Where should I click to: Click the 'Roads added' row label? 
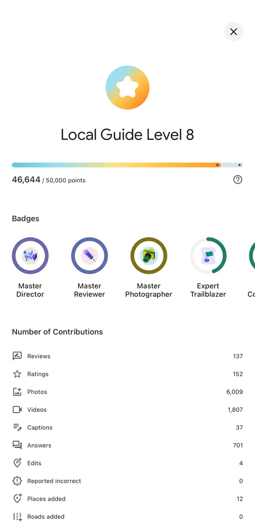pos(46,517)
